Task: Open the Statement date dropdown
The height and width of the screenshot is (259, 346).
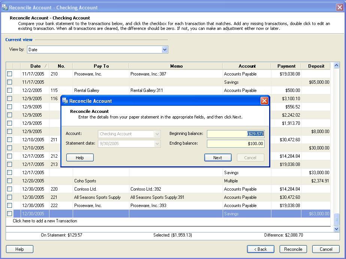Action: coord(157,144)
